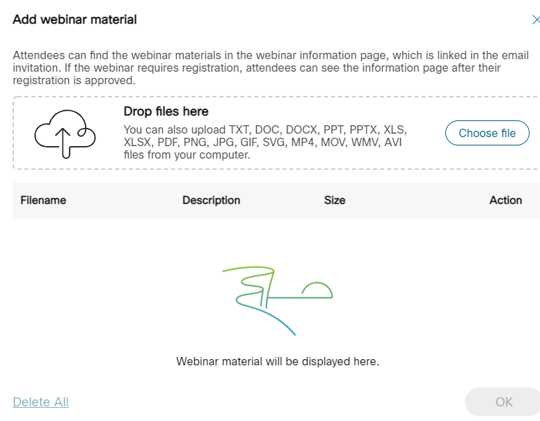Select the Filename column header
The width and height of the screenshot is (540, 421).
43,200
